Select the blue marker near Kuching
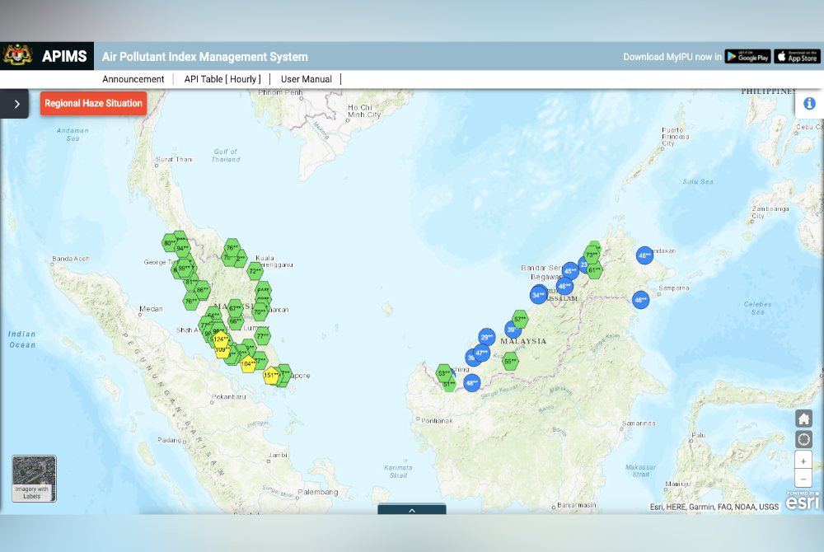This screenshot has height=552, width=824. click(x=471, y=382)
